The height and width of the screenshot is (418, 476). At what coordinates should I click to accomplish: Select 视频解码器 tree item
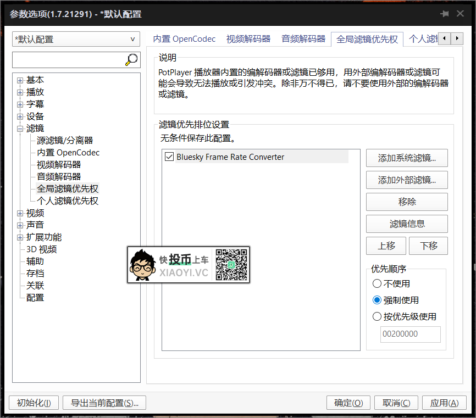click(59, 165)
